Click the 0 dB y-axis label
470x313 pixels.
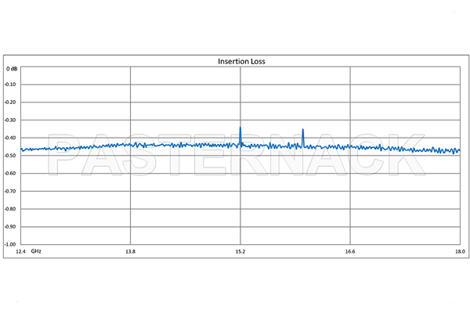[x=12, y=69]
